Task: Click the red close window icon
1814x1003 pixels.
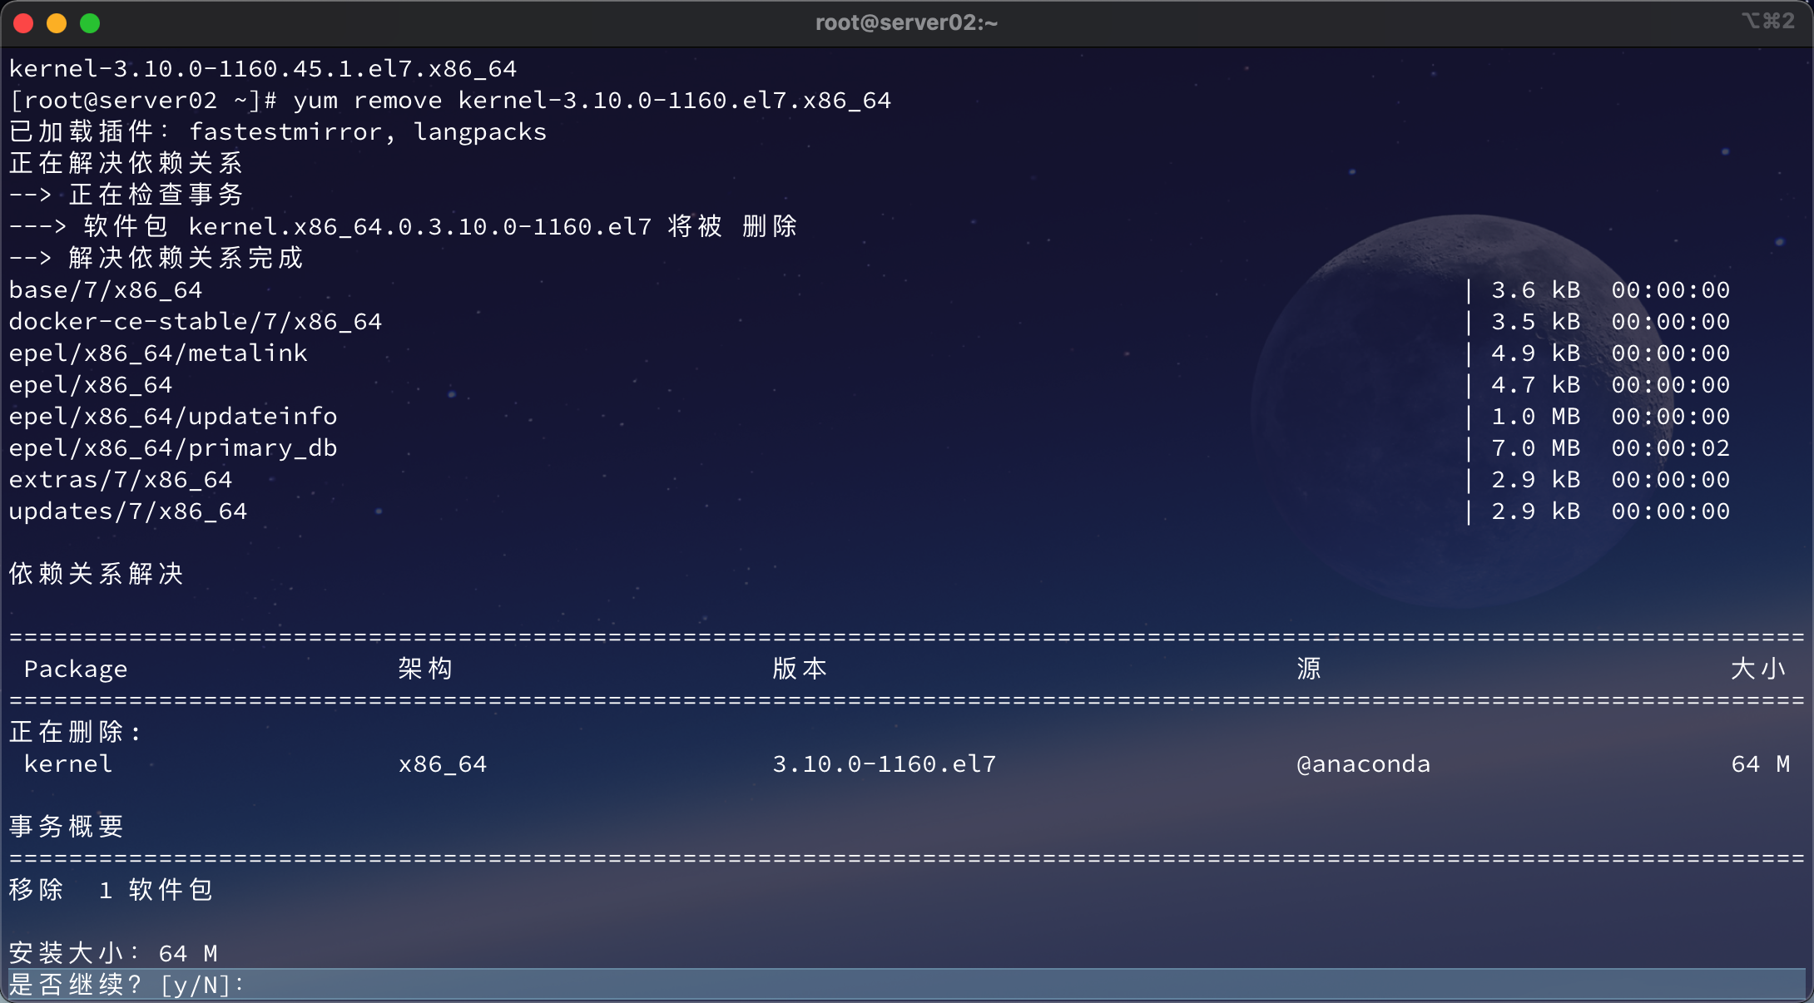Action: point(24,23)
